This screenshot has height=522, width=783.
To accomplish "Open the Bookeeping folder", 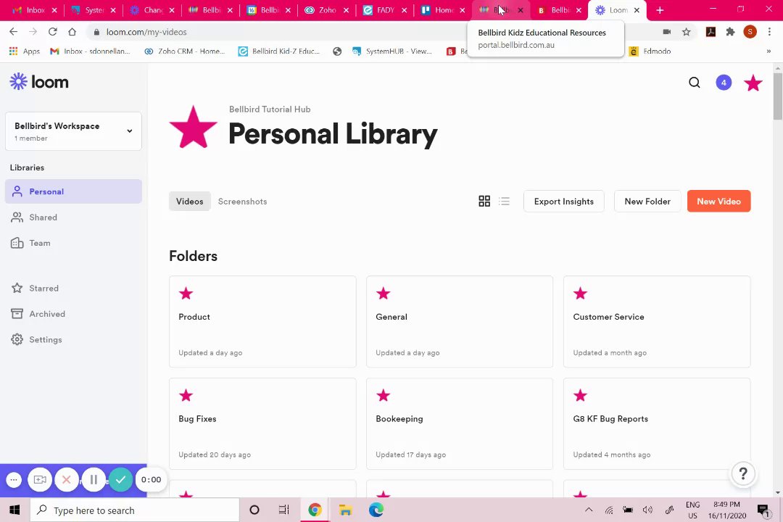I will [x=460, y=423].
